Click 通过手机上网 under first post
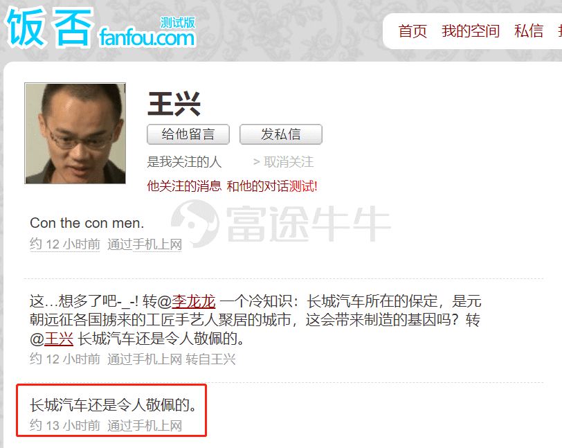 [x=145, y=244]
